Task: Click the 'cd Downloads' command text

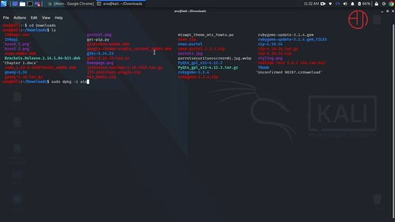Action: click(x=42, y=25)
